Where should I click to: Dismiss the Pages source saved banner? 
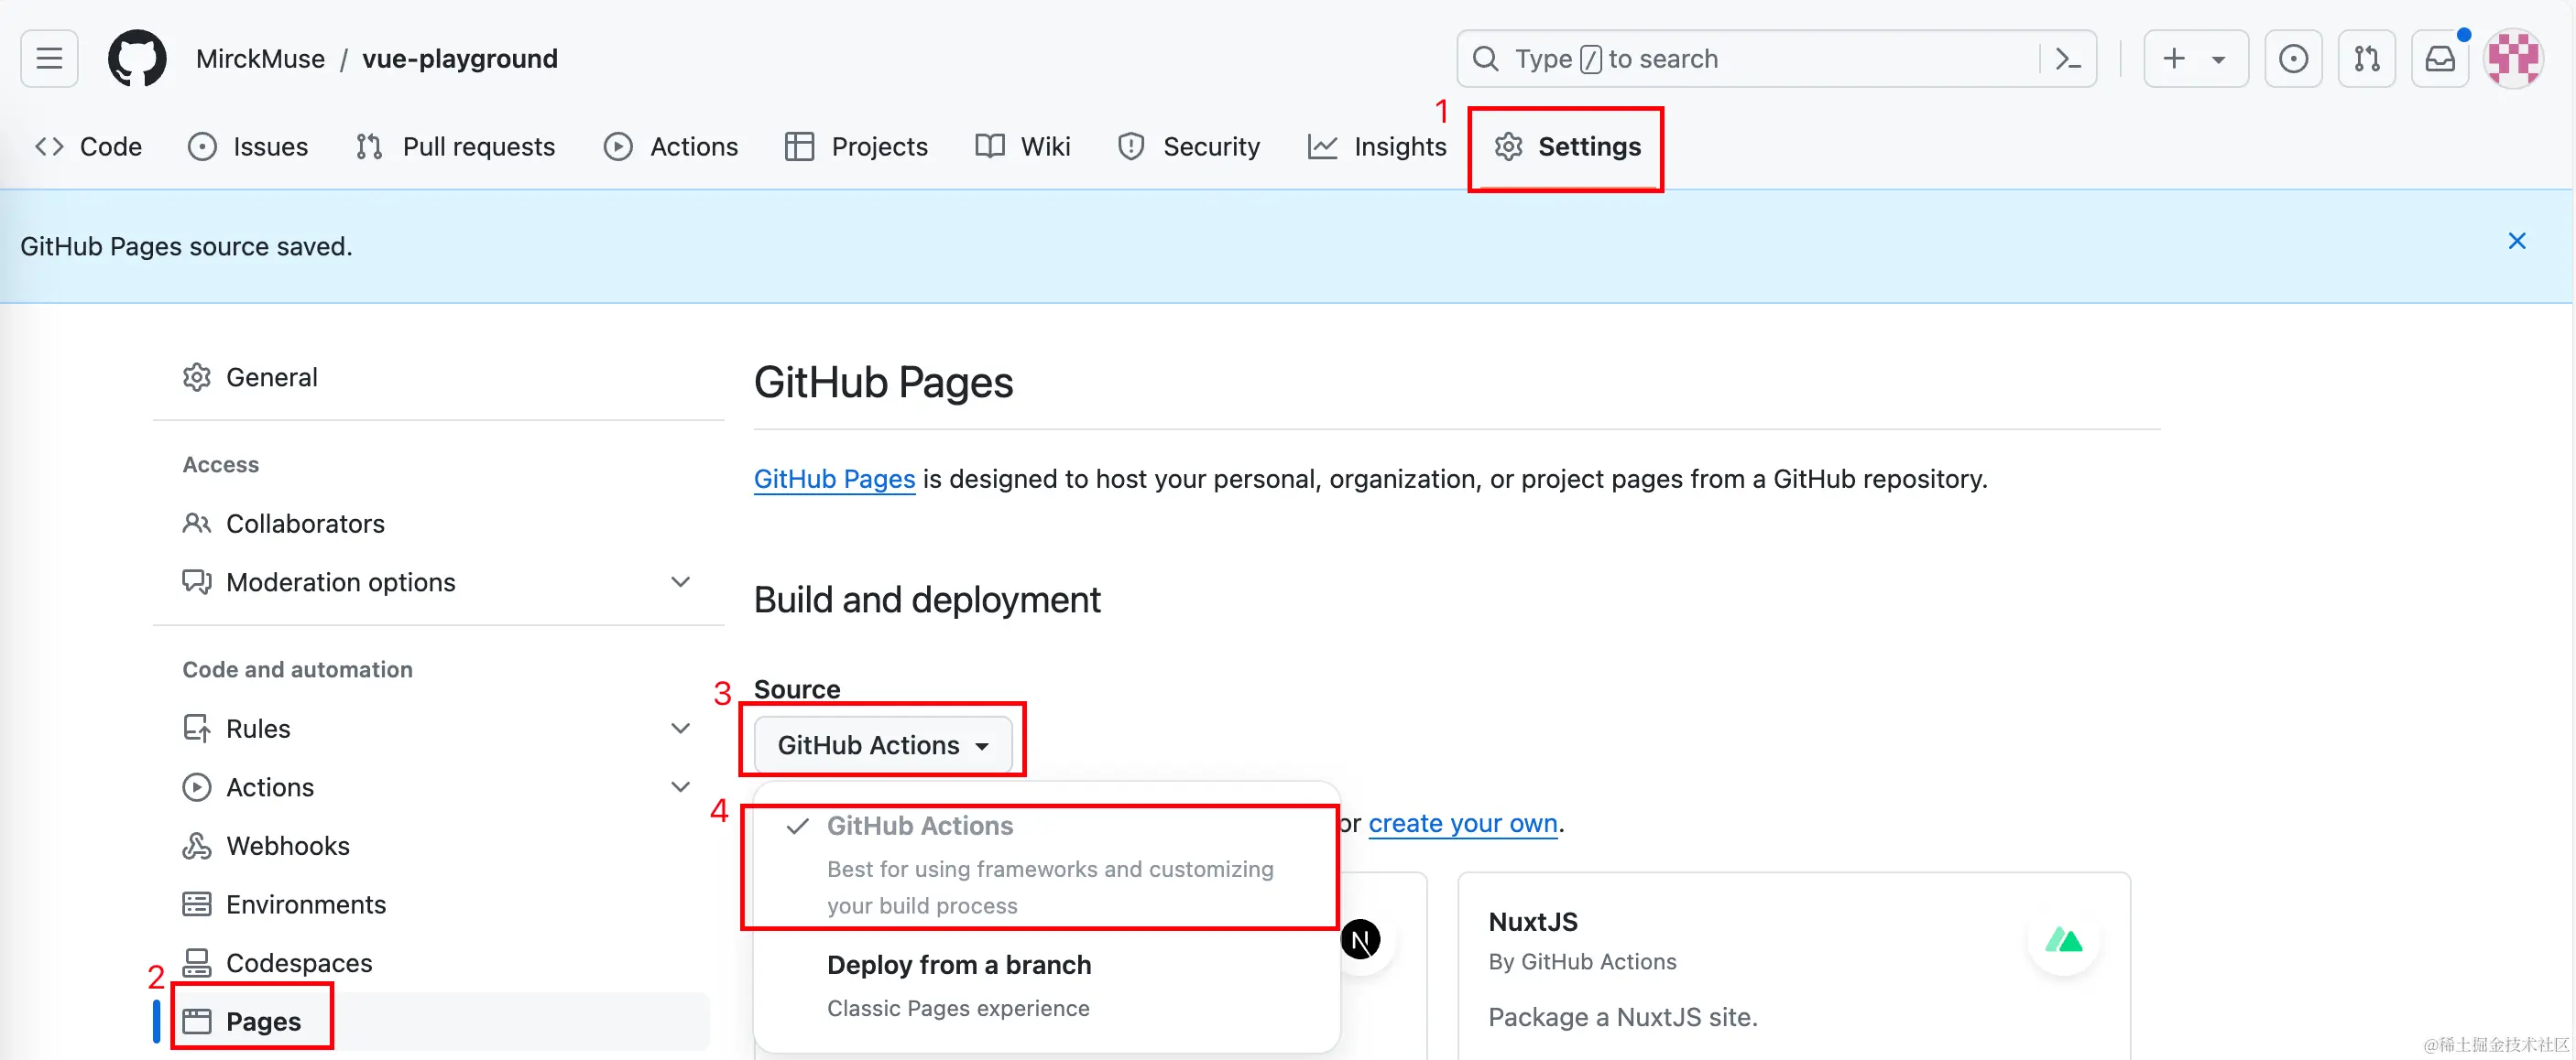point(2516,241)
